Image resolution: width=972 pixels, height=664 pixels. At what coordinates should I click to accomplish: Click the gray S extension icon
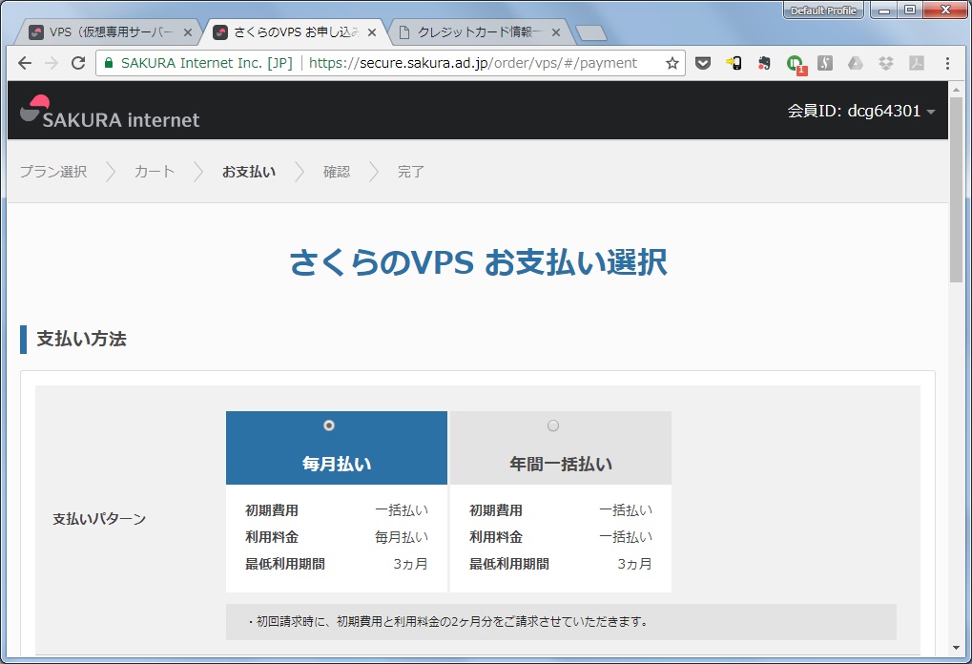click(x=824, y=63)
